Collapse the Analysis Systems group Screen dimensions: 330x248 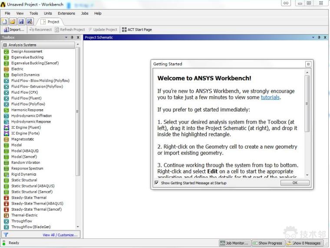pyautogui.click(x=5, y=45)
